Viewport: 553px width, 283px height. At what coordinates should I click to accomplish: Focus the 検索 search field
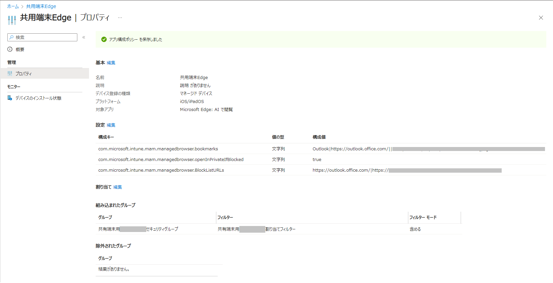[x=42, y=37]
